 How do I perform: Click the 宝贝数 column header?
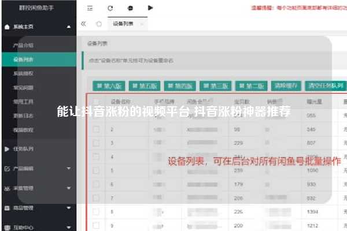click(x=242, y=102)
